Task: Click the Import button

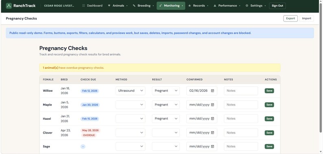Action: [306, 18]
